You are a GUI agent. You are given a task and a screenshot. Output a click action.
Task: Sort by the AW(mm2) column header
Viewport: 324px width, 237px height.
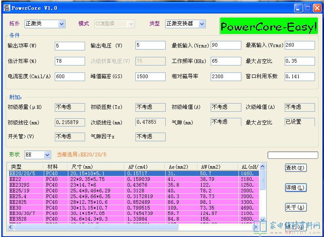click(218, 167)
